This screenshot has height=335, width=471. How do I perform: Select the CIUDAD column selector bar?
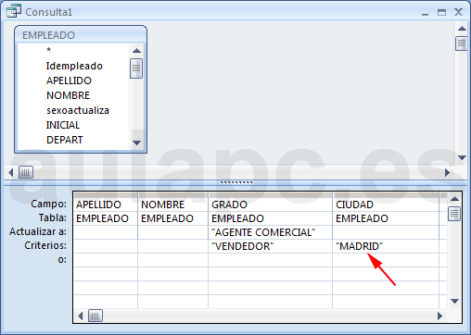(x=386, y=195)
